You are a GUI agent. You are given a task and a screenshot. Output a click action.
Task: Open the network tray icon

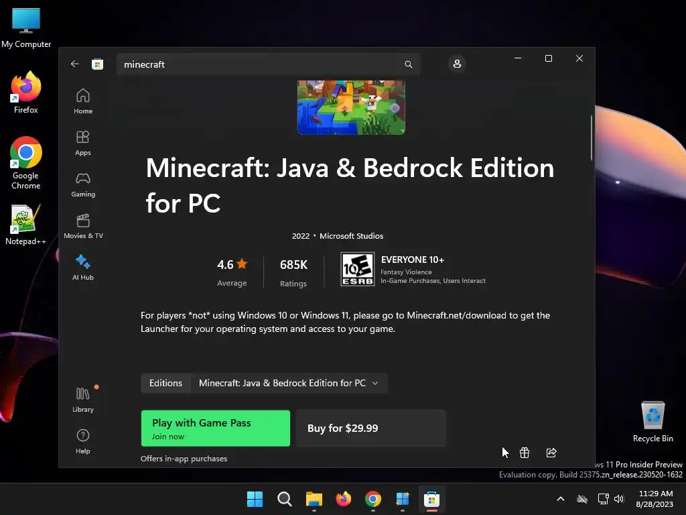pos(604,499)
